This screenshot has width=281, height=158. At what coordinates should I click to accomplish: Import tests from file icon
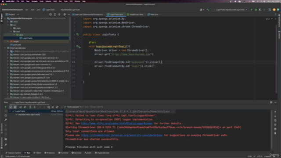pyautogui.click(x=53, y=107)
